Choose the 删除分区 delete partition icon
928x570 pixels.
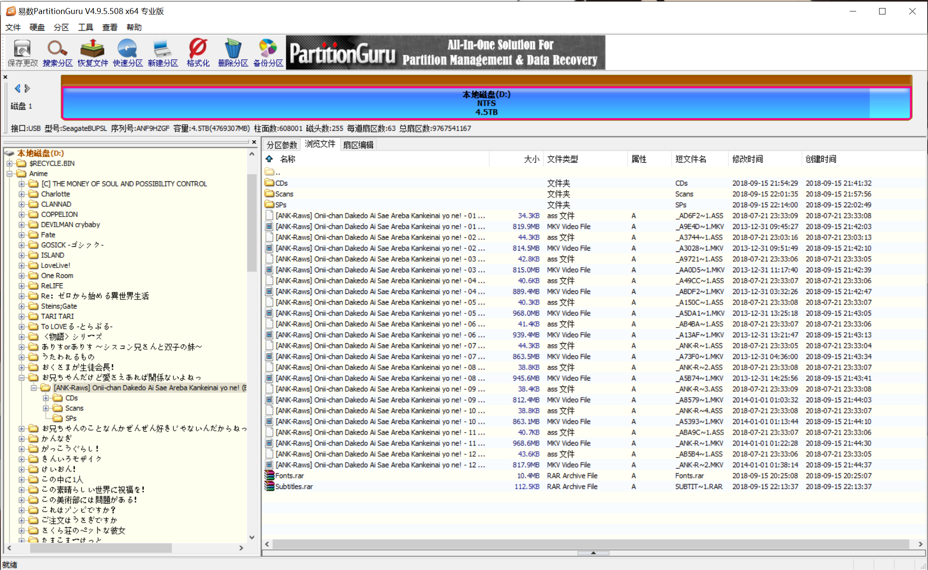(x=233, y=53)
